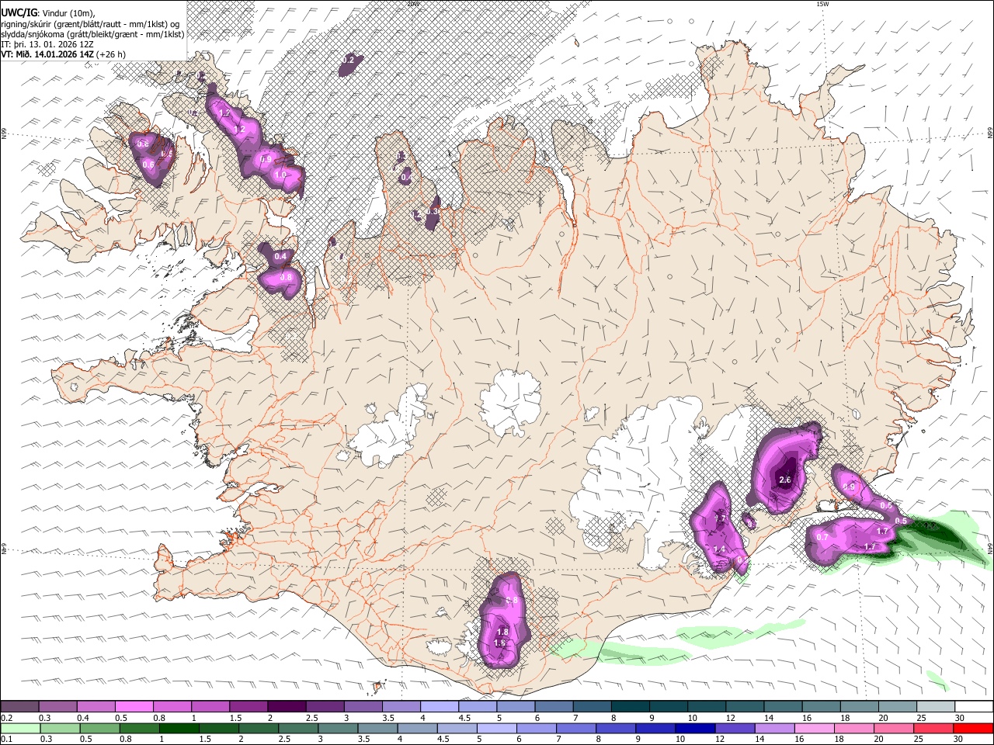Click the UWC/IG title text

(x=19, y=12)
